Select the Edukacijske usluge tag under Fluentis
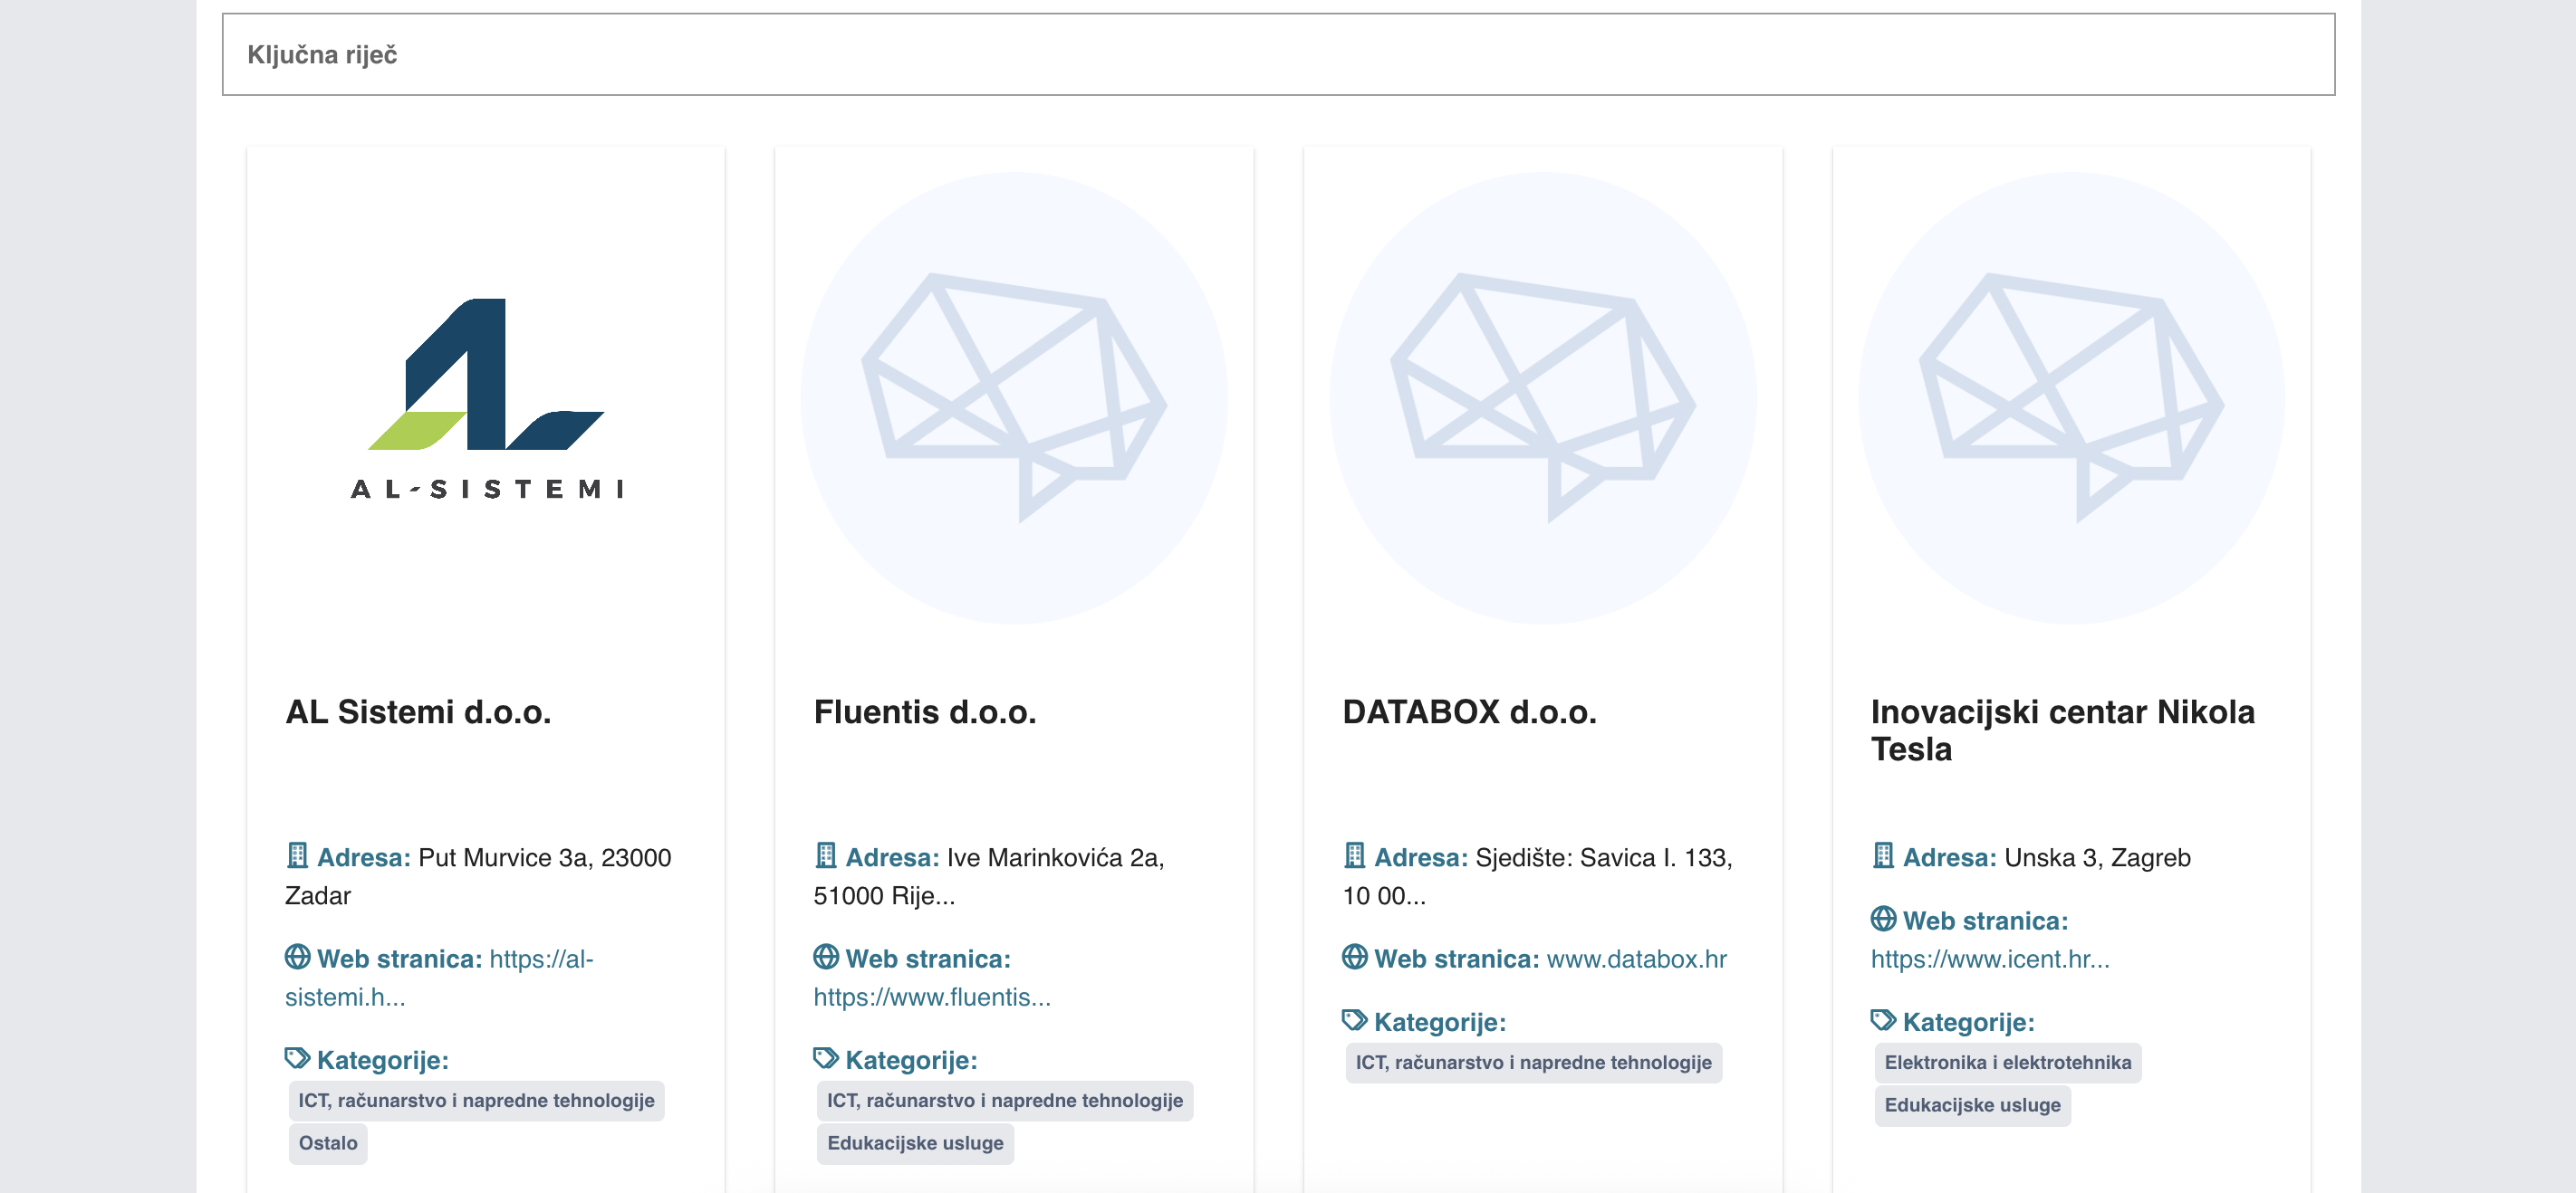The width and height of the screenshot is (2576, 1193). point(914,1142)
